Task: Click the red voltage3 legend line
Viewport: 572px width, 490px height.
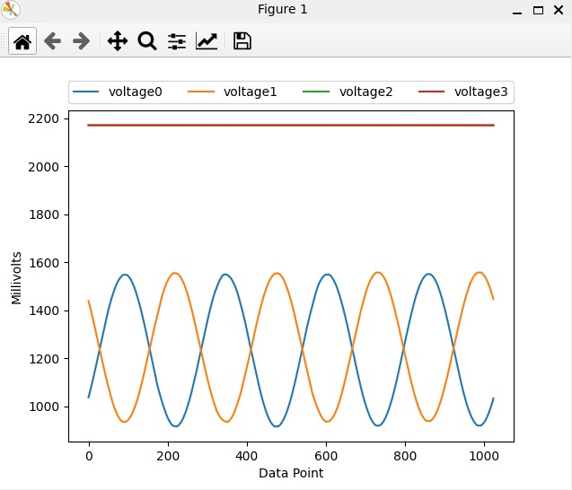Action: pyautogui.click(x=432, y=92)
